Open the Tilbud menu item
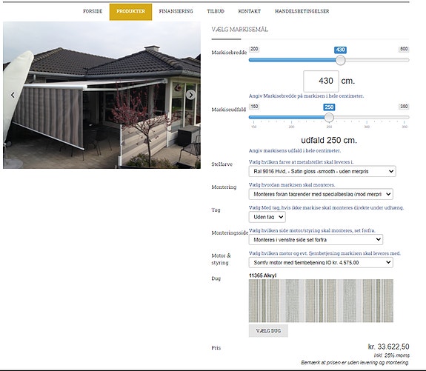The width and height of the screenshot is (426, 371). click(x=216, y=11)
